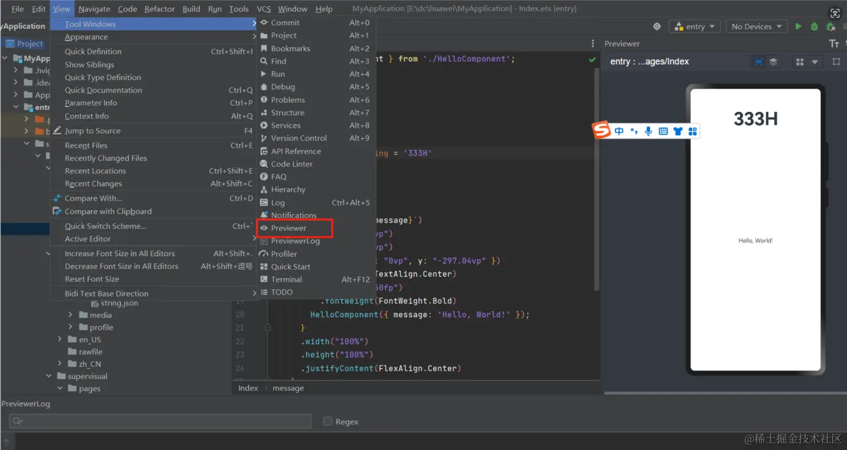This screenshot has height=450, width=847.
Task: Enable the Regex checkbox
Action: [x=328, y=421]
